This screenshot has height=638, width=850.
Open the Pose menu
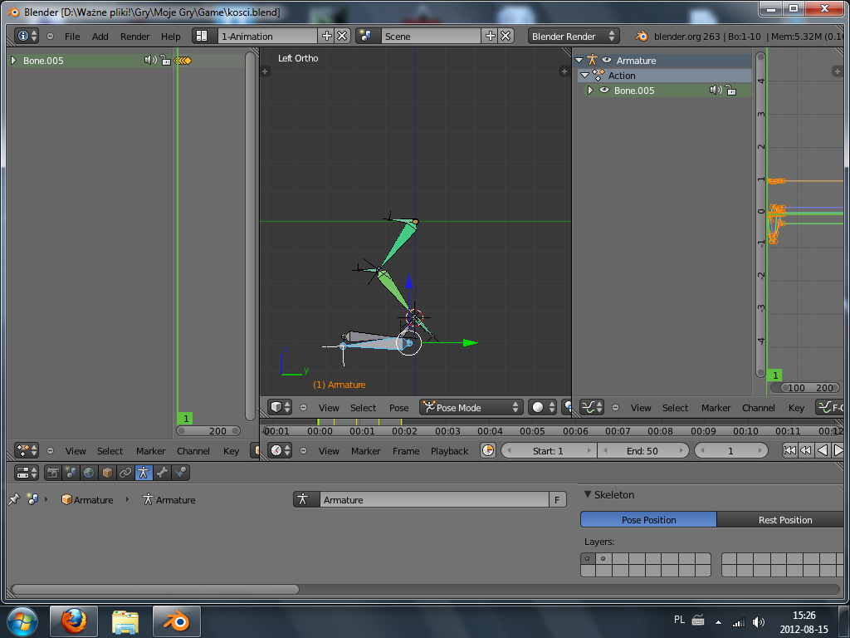(399, 408)
